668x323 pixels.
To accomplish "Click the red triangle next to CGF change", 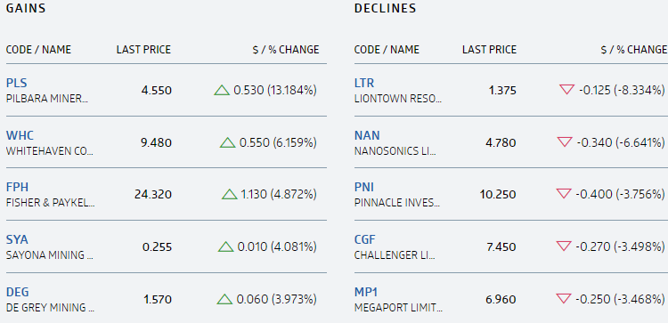I will [x=564, y=246].
